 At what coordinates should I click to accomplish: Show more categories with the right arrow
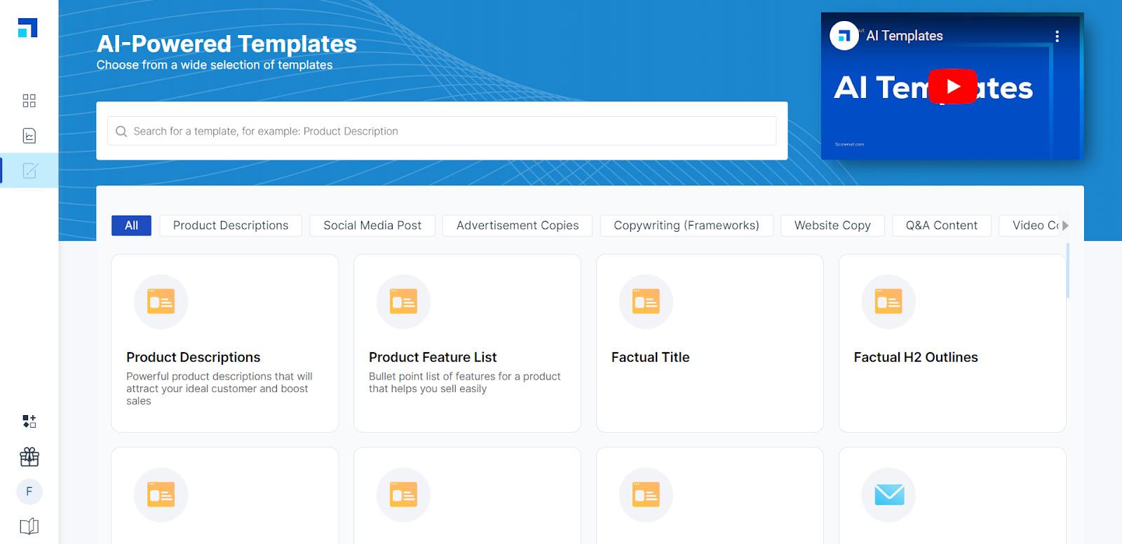click(x=1065, y=225)
